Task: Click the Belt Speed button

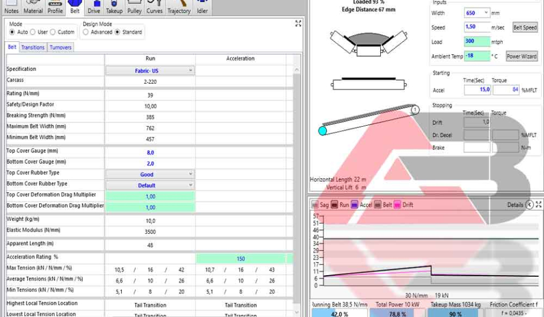Action: pyautogui.click(x=525, y=27)
